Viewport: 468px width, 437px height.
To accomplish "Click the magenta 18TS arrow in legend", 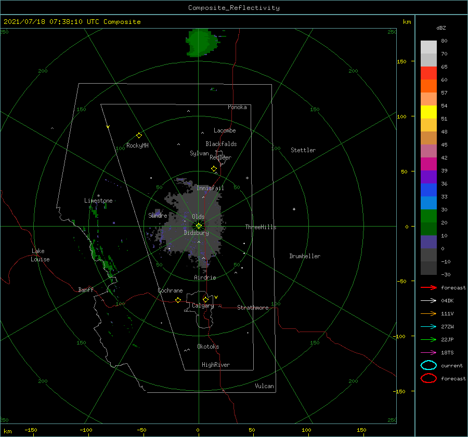I will (428, 353).
